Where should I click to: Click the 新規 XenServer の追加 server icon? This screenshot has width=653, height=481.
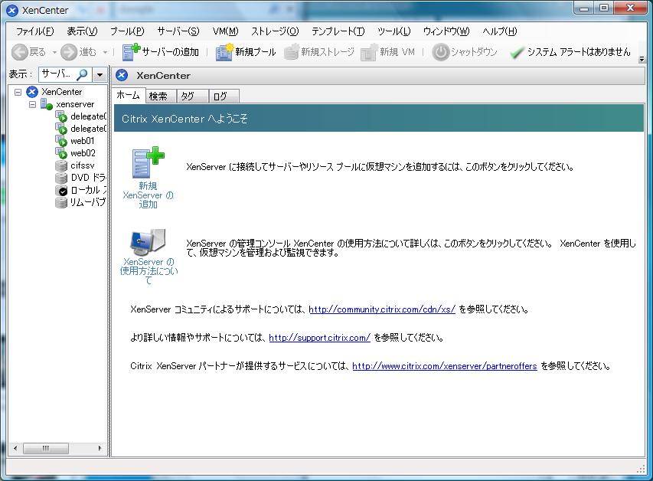tap(148, 162)
